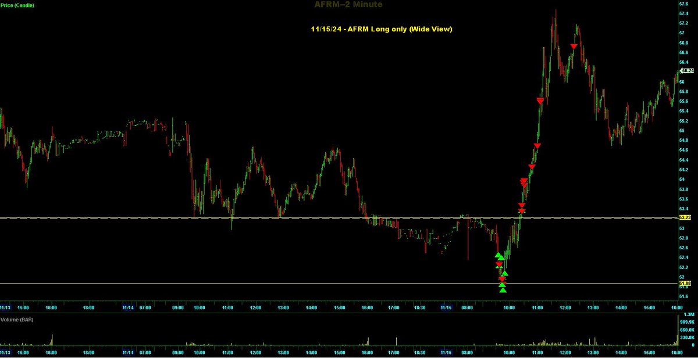Click the 989.9K volume axis label
Viewport: 698px width, 358px height.
[687, 321]
